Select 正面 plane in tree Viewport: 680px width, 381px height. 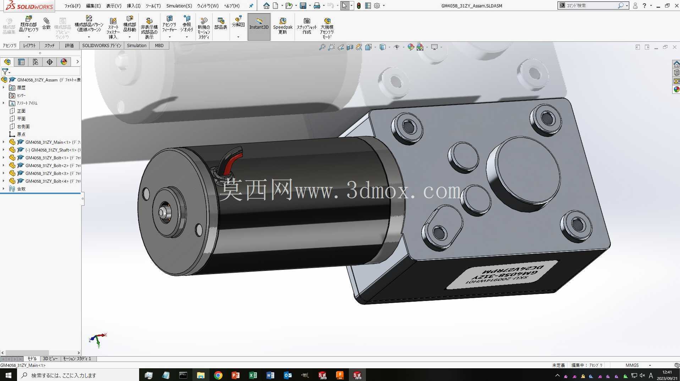point(21,111)
